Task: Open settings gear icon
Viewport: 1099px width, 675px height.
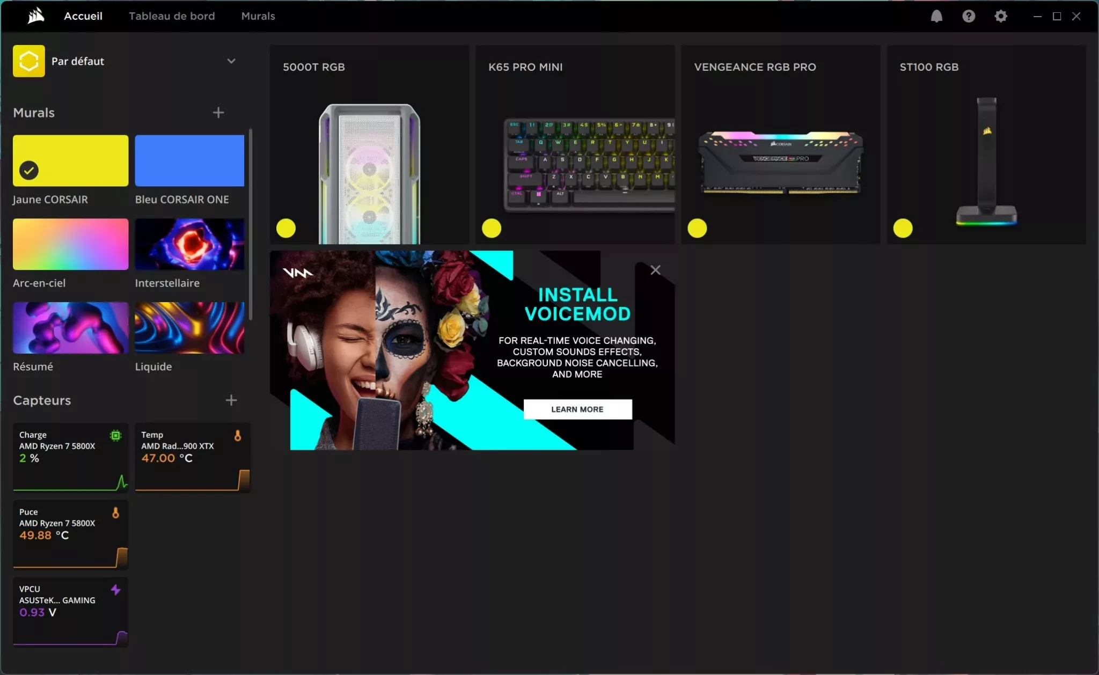Action: 1000,16
